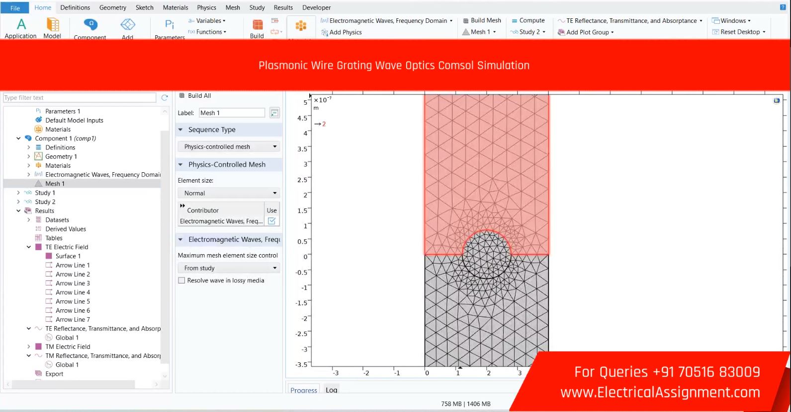
Task: Toggle the Electromagnetic Waves contributor Use checkbox
Action: (271, 221)
